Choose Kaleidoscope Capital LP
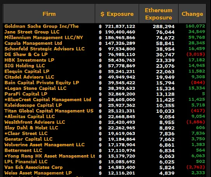The image size is (211, 177). pos(33,105)
